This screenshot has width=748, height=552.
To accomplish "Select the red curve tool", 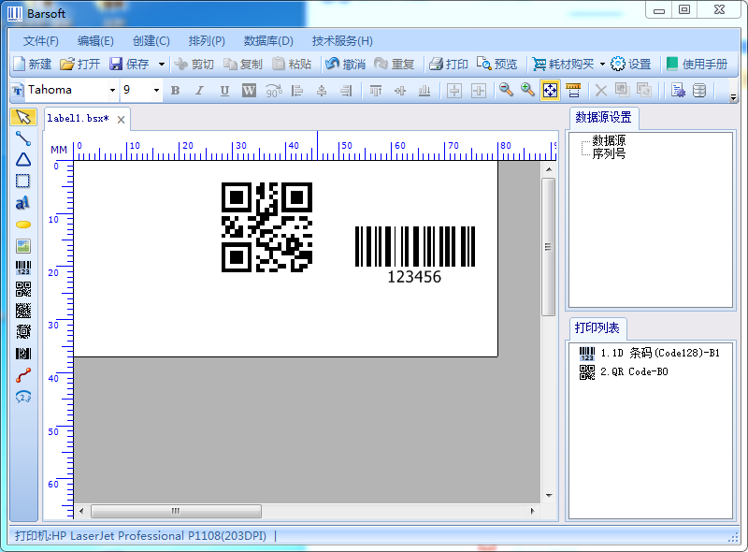I will (x=22, y=375).
